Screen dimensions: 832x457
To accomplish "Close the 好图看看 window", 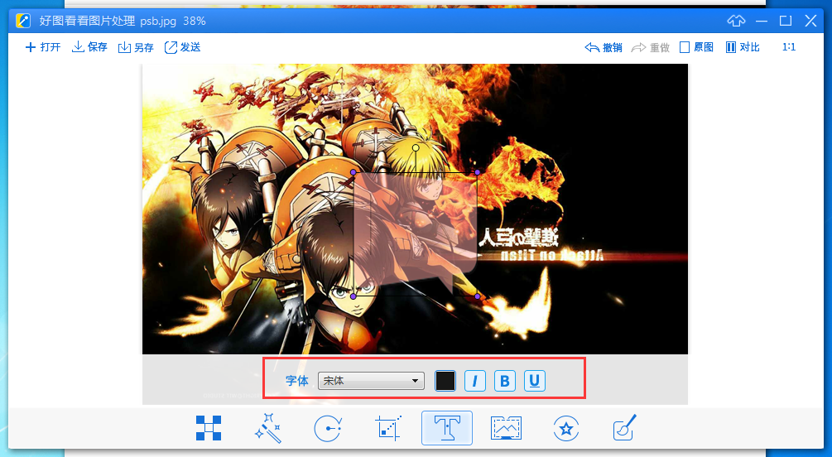I will point(810,21).
